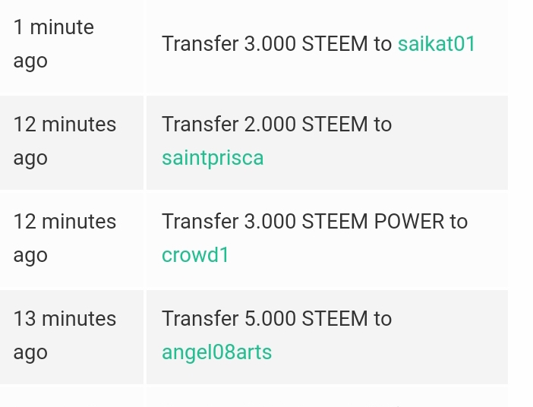Click the 5.000 amount in angel08arts transfer
The height and width of the screenshot is (407, 533).
(x=270, y=319)
